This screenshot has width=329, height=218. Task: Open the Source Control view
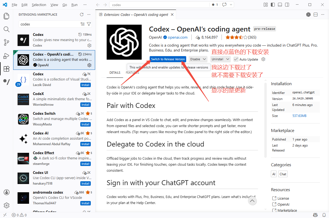[6, 42]
